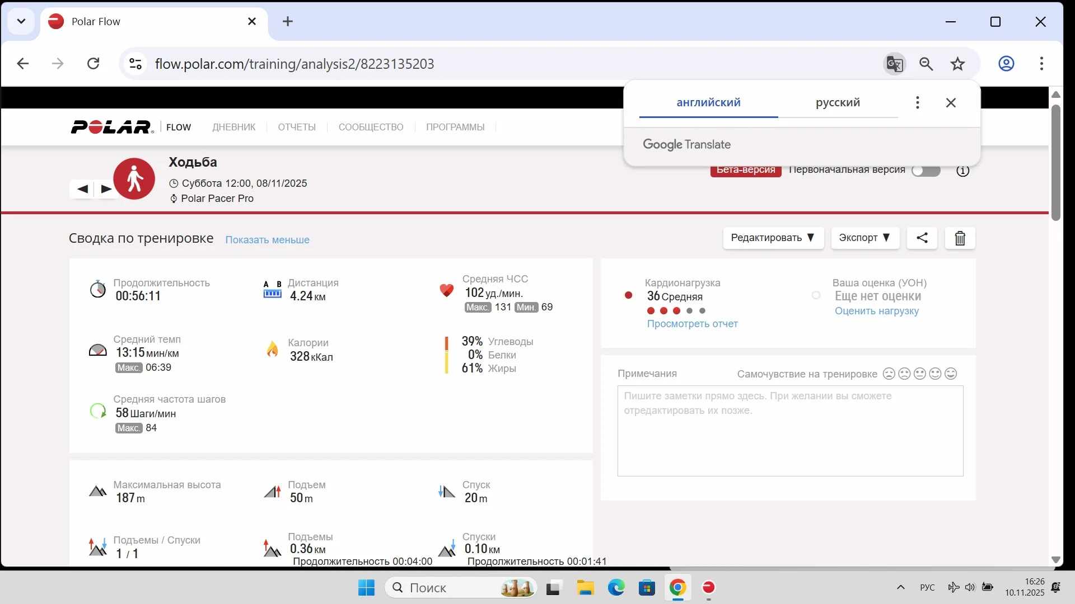Click the red walking sport icon
1075x604 pixels.
[134, 179]
